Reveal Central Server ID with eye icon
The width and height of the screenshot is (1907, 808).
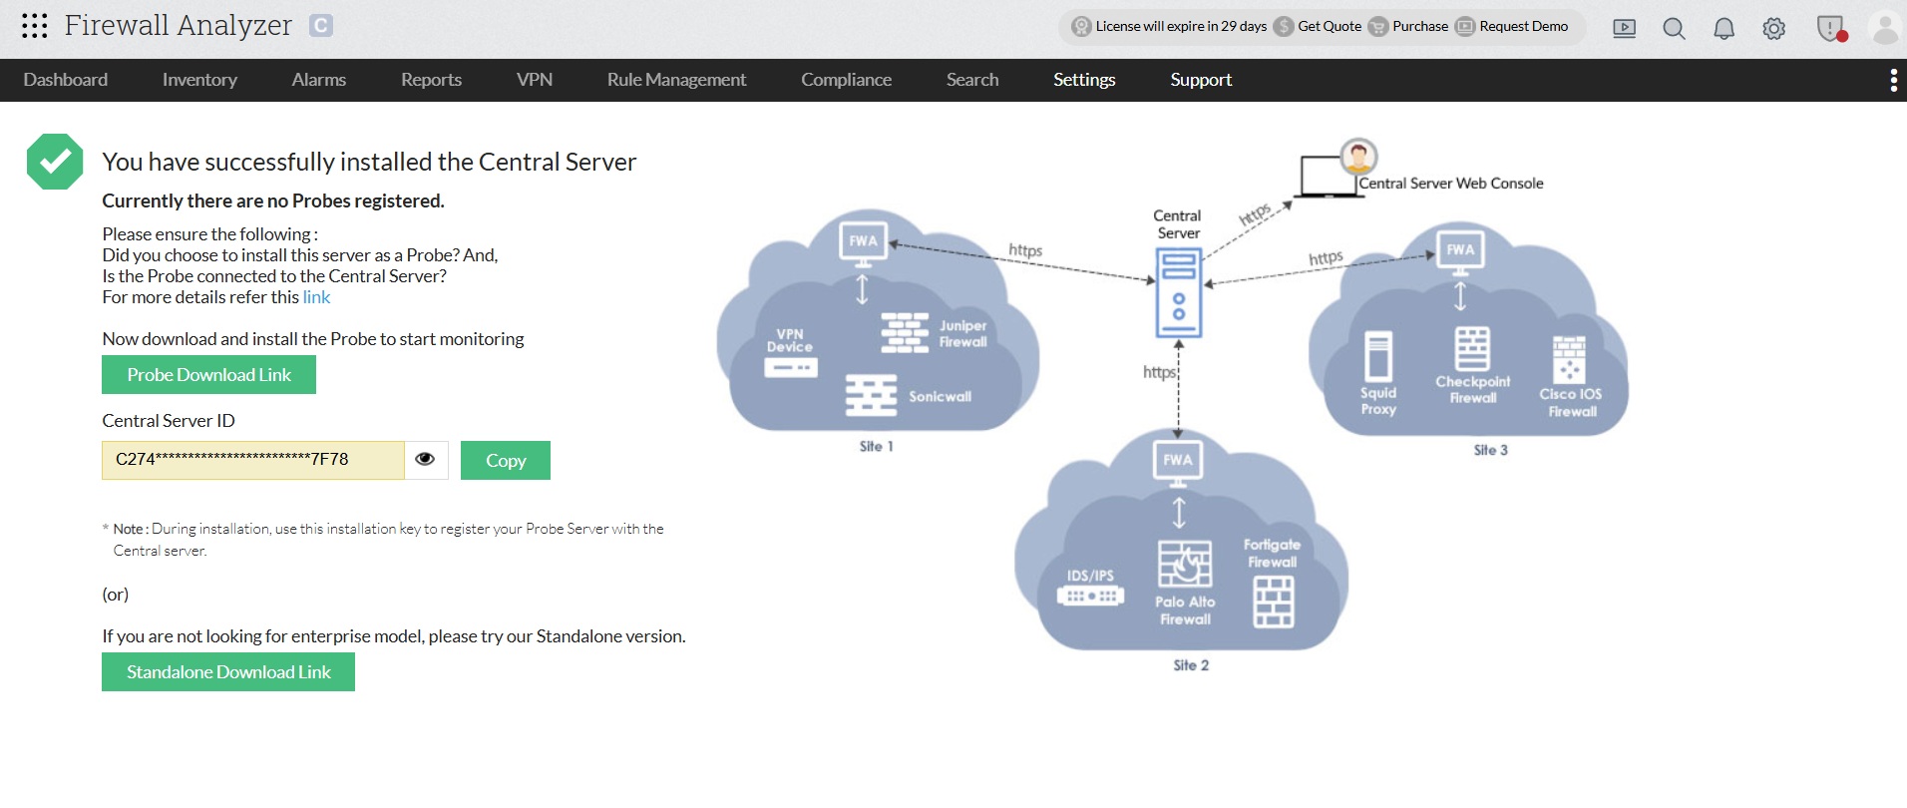click(426, 460)
